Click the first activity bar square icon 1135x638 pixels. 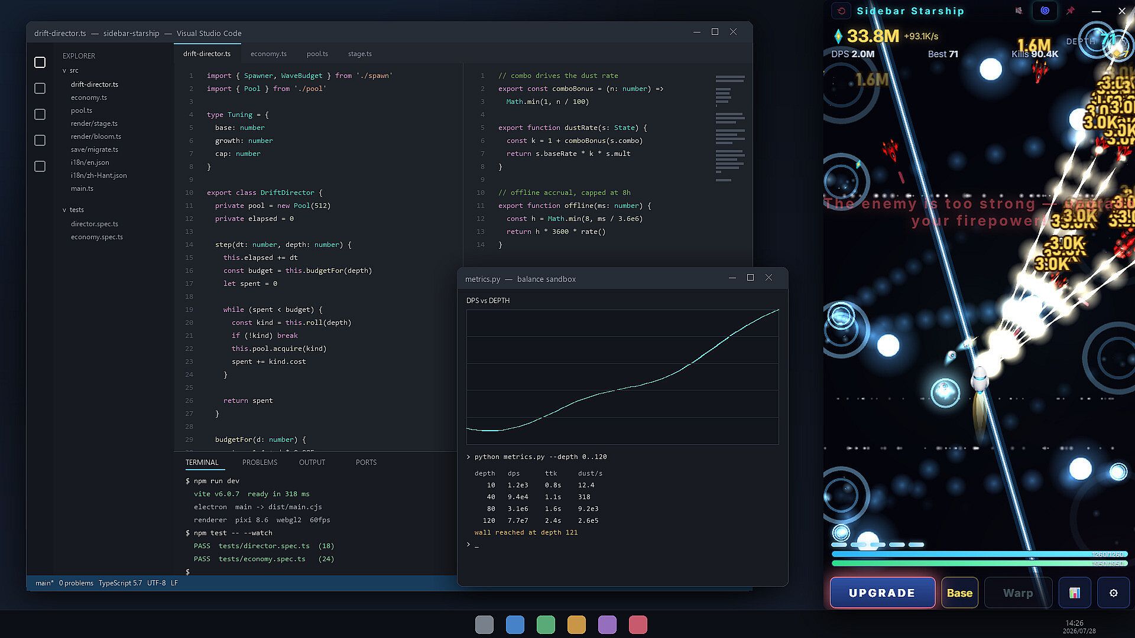pyautogui.click(x=40, y=62)
